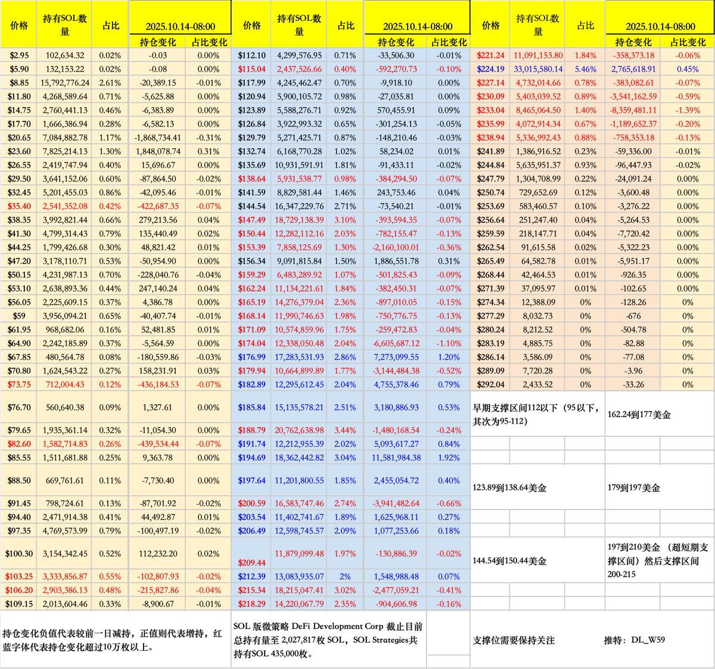
Task: Select the 968,682.06 holdings value
Action: [65, 329]
